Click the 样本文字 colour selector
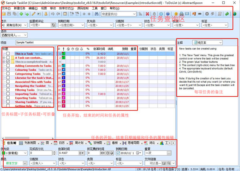240x171 pixels. click(x=12, y=164)
